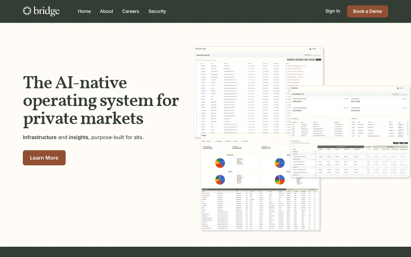Go to the About page
The width and height of the screenshot is (411, 257).
[x=107, y=11]
